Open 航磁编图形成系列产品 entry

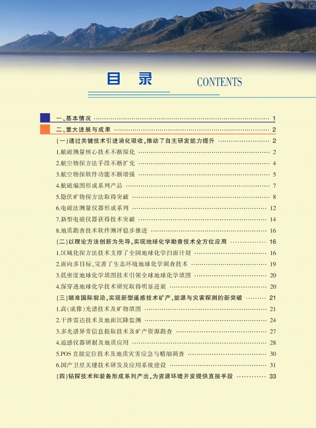coord(89,186)
